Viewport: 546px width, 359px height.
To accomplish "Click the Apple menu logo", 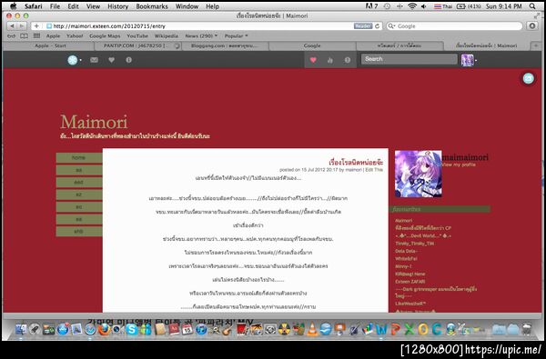I will click(x=14, y=6).
